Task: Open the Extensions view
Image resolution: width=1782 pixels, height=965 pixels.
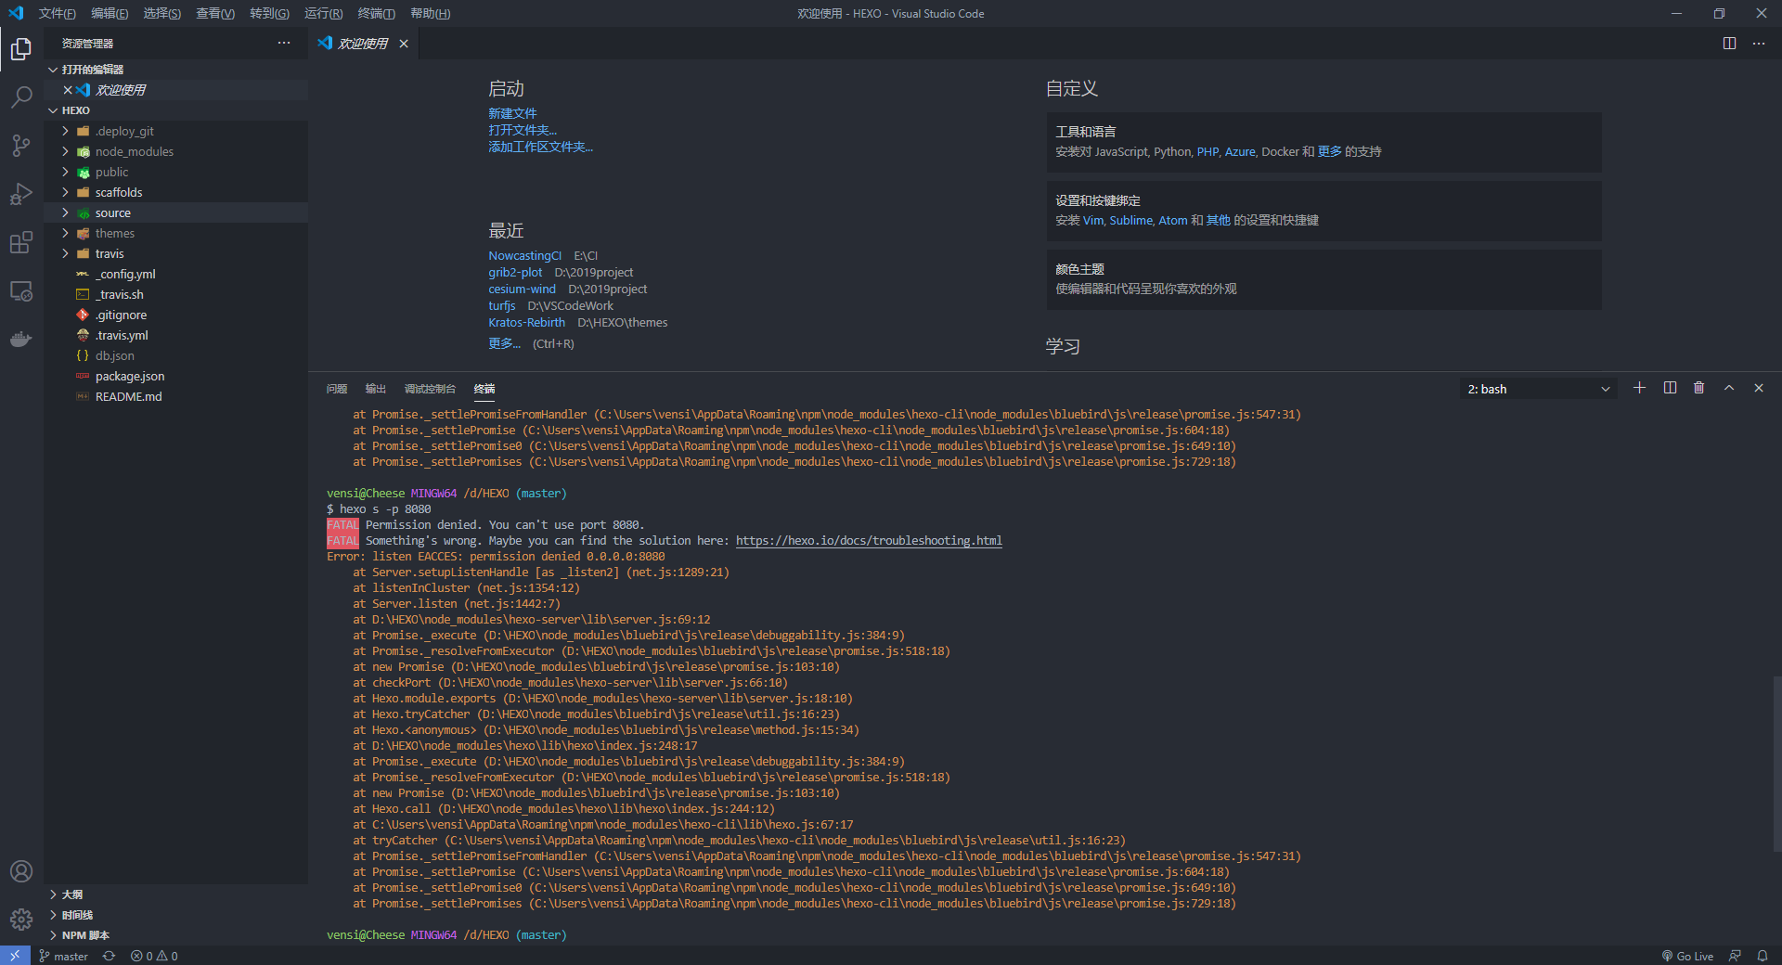Action: (x=21, y=242)
